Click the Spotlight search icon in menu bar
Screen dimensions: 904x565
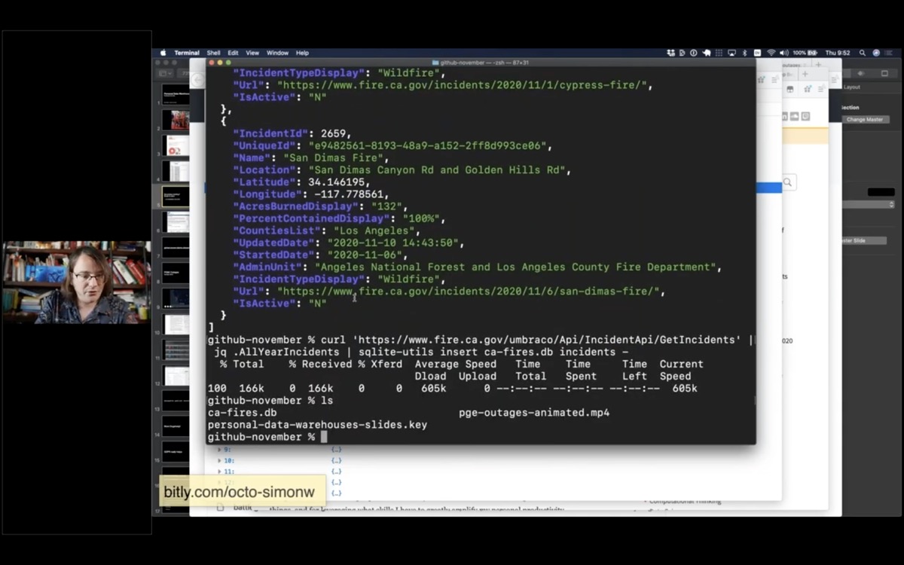coord(863,53)
